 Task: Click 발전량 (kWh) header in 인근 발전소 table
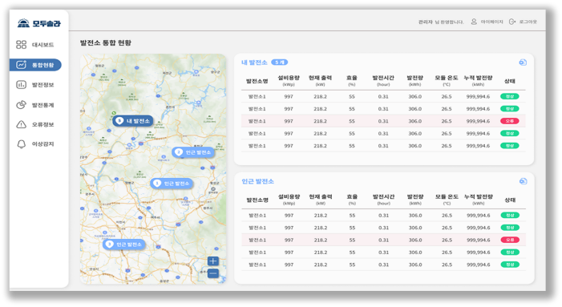[415, 200]
